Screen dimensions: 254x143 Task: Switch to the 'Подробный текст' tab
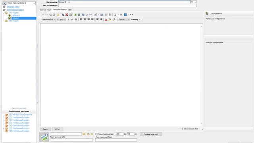pos(60,10)
